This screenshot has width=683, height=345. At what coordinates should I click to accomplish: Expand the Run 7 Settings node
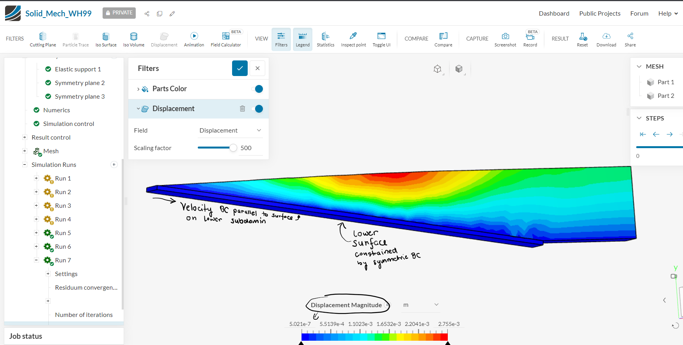[x=48, y=274]
